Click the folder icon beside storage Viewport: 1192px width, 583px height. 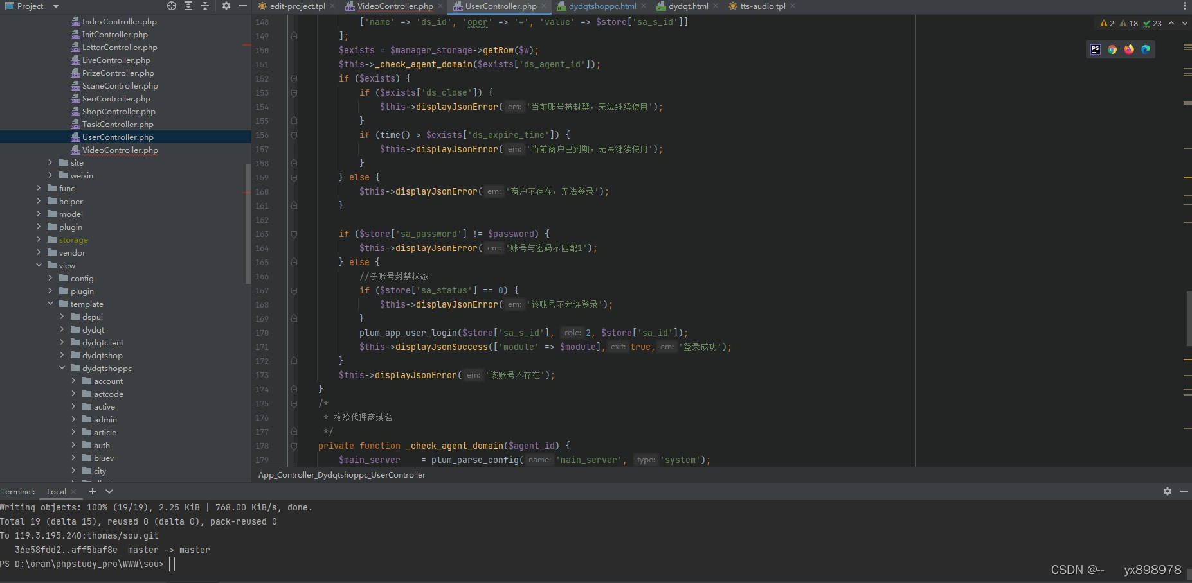[x=52, y=239]
